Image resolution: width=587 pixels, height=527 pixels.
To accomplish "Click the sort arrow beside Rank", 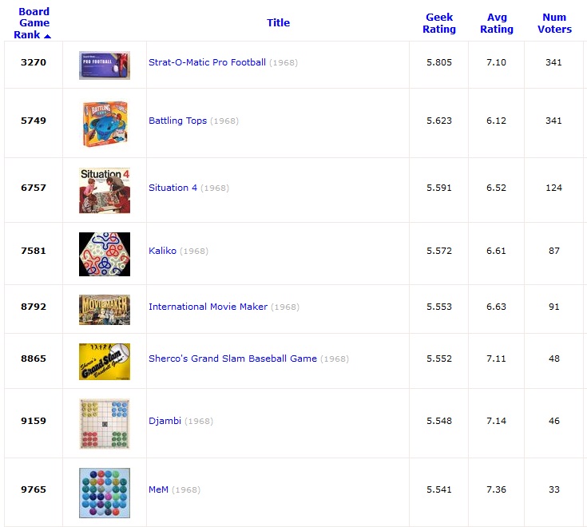I will [47, 36].
